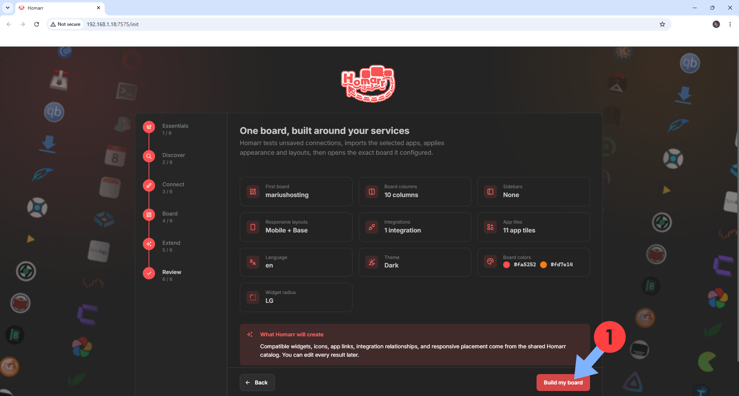The height and width of the screenshot is (396, 739).
Task: Click the App tiles icon
Action: (x=490, y=227)
